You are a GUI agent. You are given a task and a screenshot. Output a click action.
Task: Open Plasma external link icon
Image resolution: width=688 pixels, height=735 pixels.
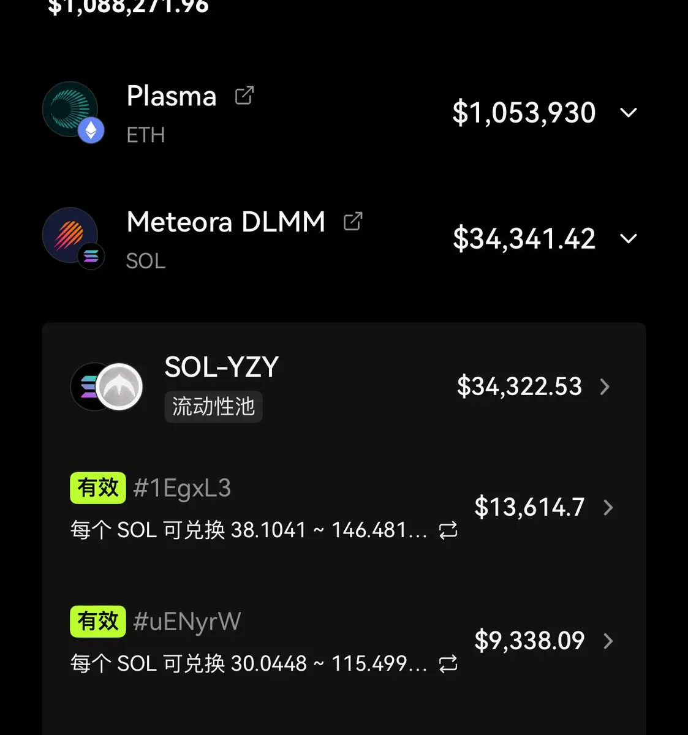pyautogui.click(x=244, y=96)
